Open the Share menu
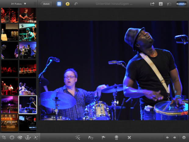Image resolution: width=189 pixels, height=142 pixels. click(152, 4)
